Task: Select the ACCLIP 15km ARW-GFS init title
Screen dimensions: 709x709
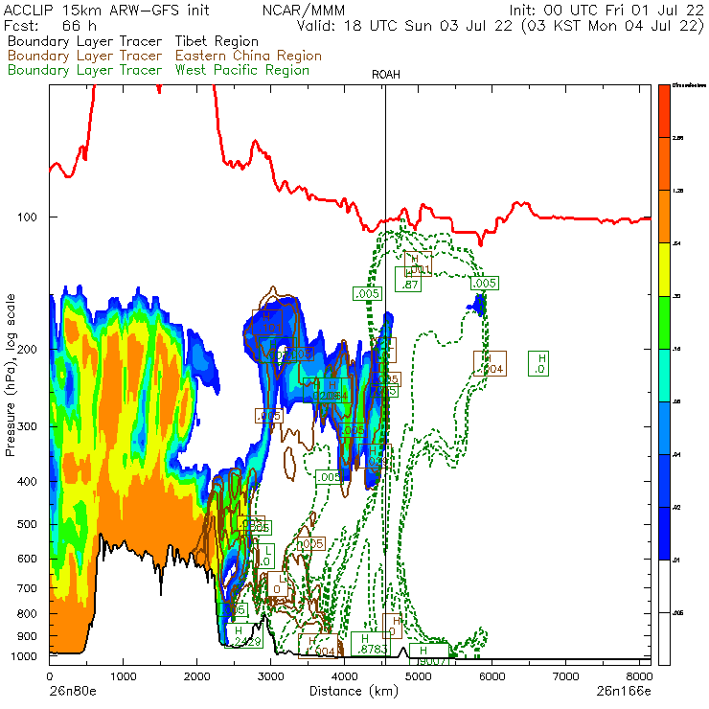Action: tap(106, 10)
